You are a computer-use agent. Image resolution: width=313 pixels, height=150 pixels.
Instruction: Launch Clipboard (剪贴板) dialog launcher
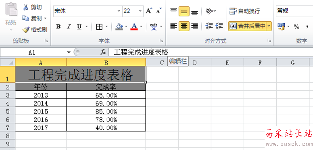point(47,41)
